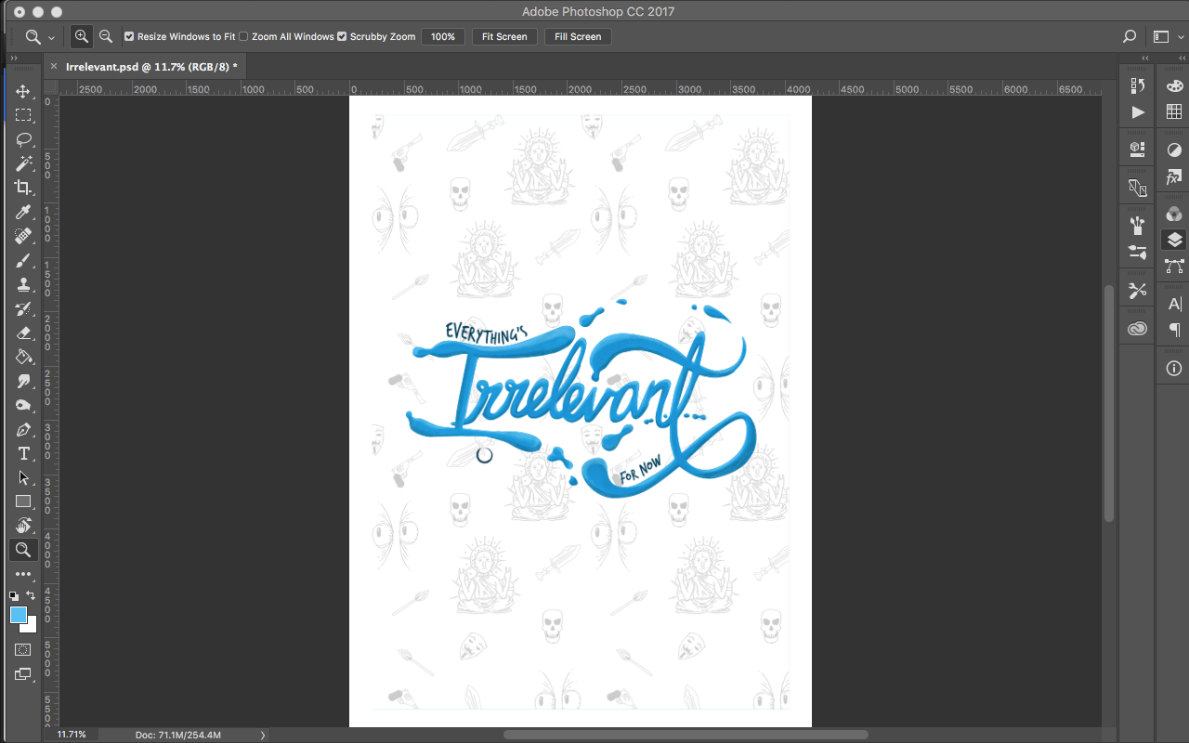The width and height of the screenshot is (1189, 743).
Task: Select the Path Selection arrow tool
Action: pyautogui.click(x=23, y=477)
